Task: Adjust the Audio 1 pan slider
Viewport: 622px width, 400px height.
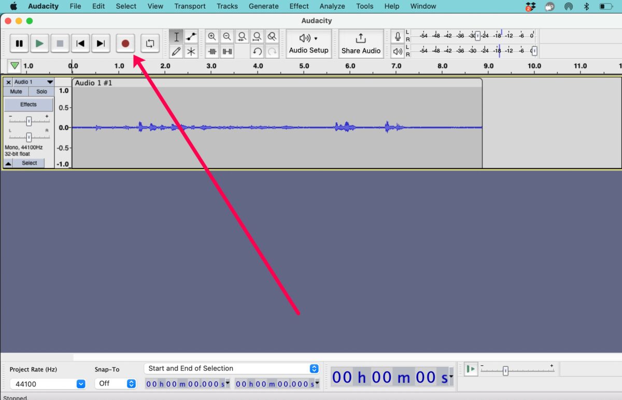Action: coord(29,137)
